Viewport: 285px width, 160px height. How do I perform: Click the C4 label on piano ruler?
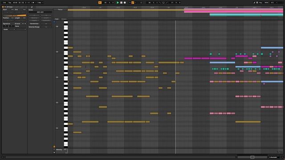[x=57, y=52]
